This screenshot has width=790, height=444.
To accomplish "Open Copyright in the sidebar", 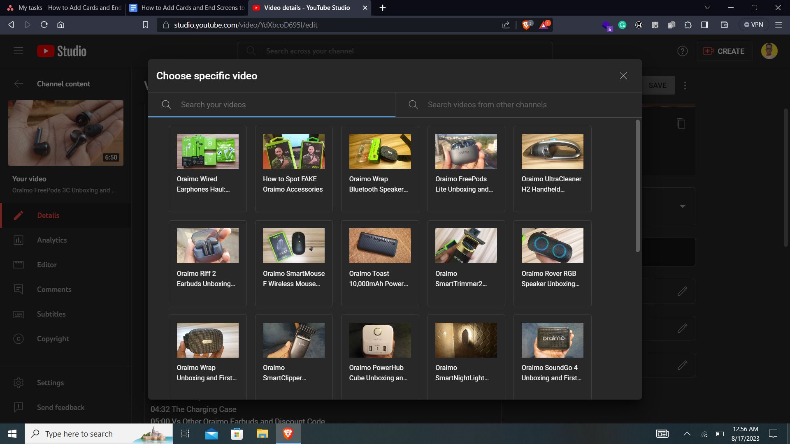I will (66, 339).
